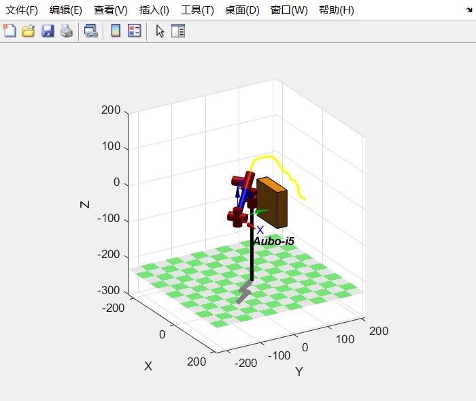This screenshot has height=401, width=476.
Task: Select the orange box obstacle
Action: click(x=272, y=202)
